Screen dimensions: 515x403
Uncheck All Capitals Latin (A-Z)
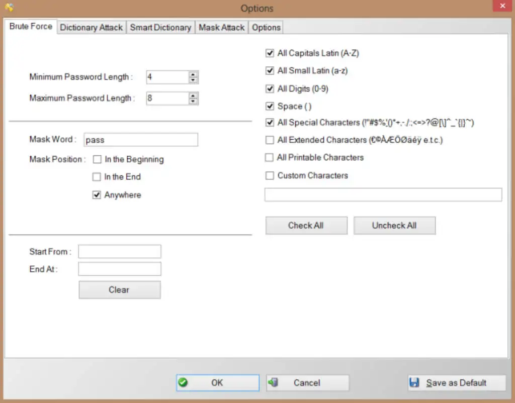coord(270,53)
